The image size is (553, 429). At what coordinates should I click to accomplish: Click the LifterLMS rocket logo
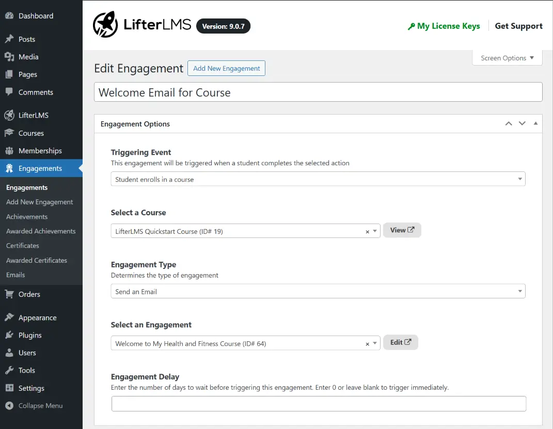click(105, 24)
